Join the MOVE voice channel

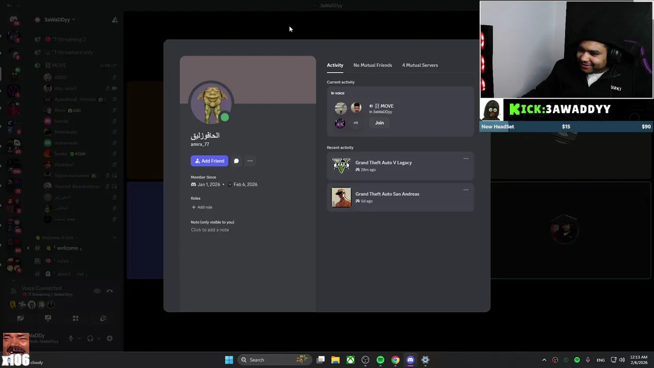[x=379, y=123]
